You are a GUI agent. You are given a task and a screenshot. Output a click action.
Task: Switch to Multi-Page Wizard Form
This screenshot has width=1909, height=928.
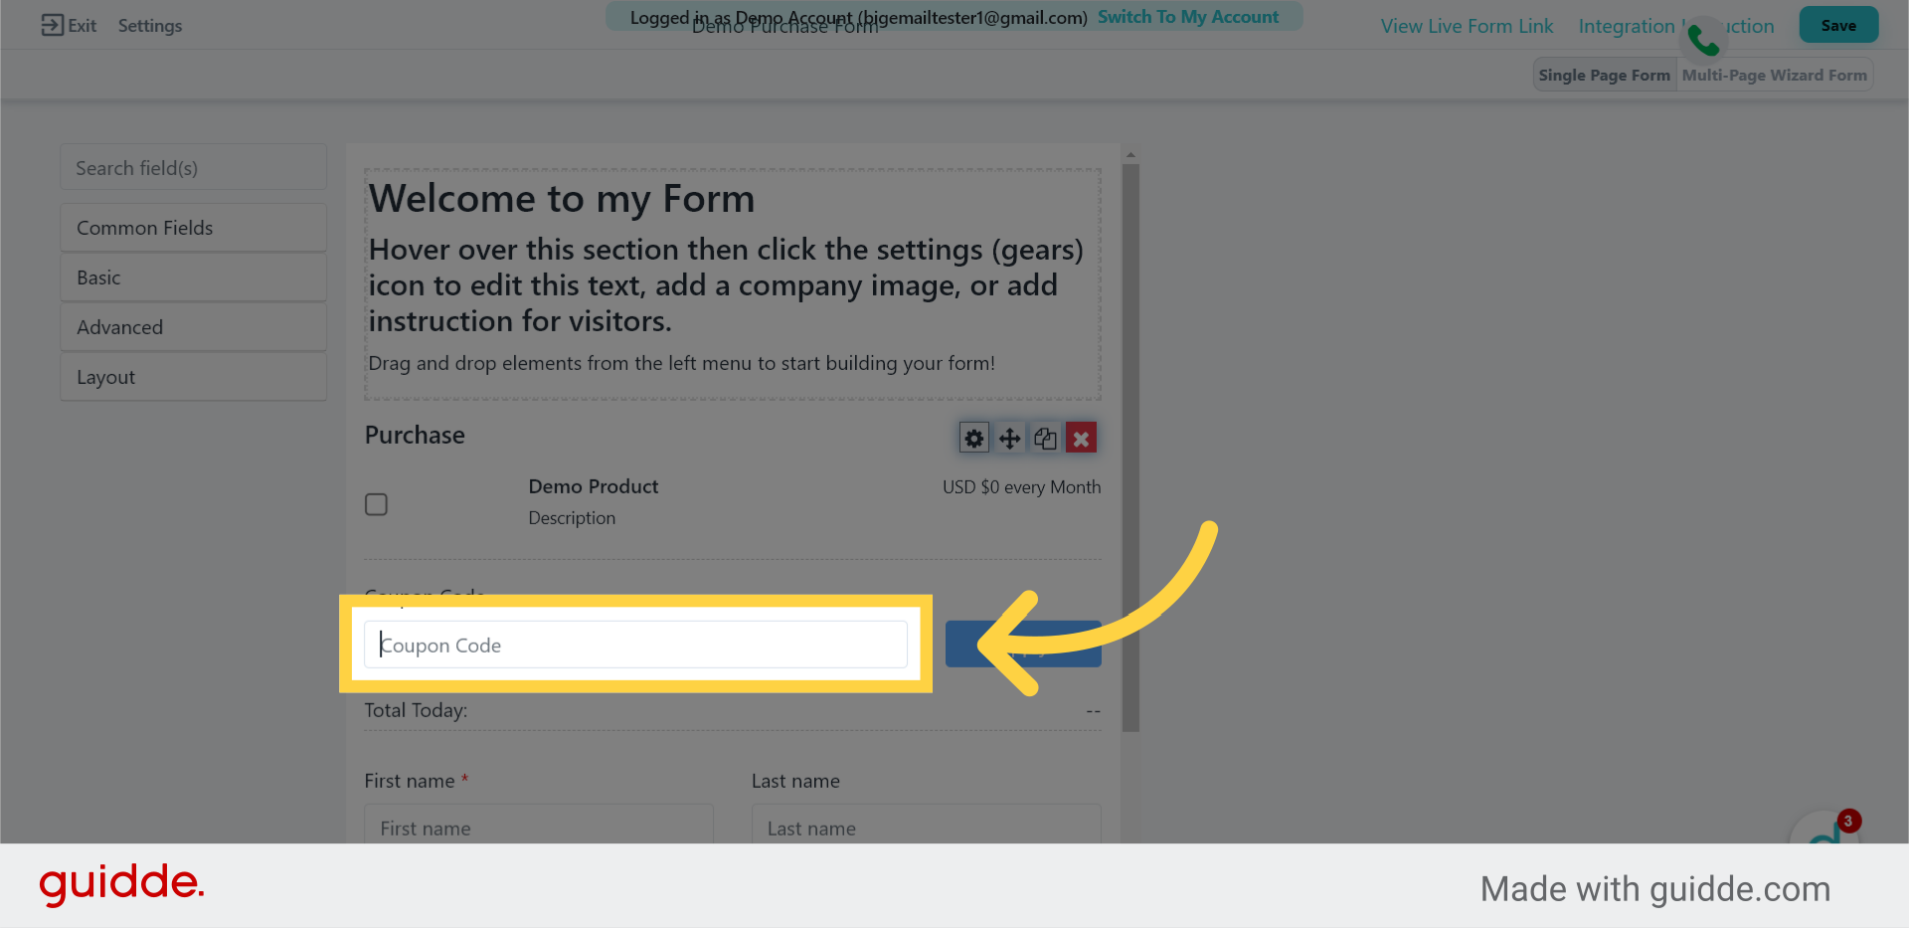(x=1775, y=75)
